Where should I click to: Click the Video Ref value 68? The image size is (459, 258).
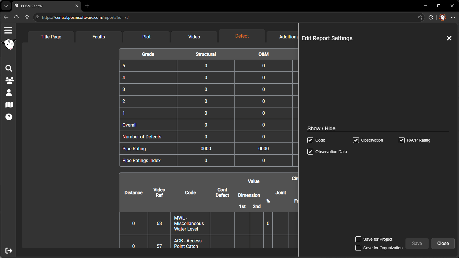pyautogui.click(x=159, y=223)
